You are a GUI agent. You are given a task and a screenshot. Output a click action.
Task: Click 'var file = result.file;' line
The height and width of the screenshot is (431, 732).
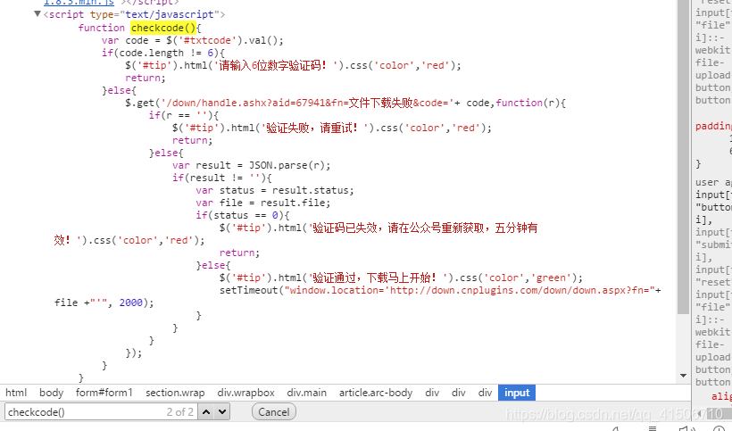click(x=262, y=203)
